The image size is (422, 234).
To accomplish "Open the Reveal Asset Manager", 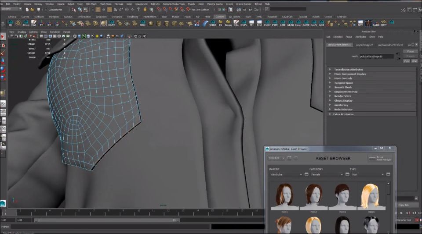I will point(380,158).
